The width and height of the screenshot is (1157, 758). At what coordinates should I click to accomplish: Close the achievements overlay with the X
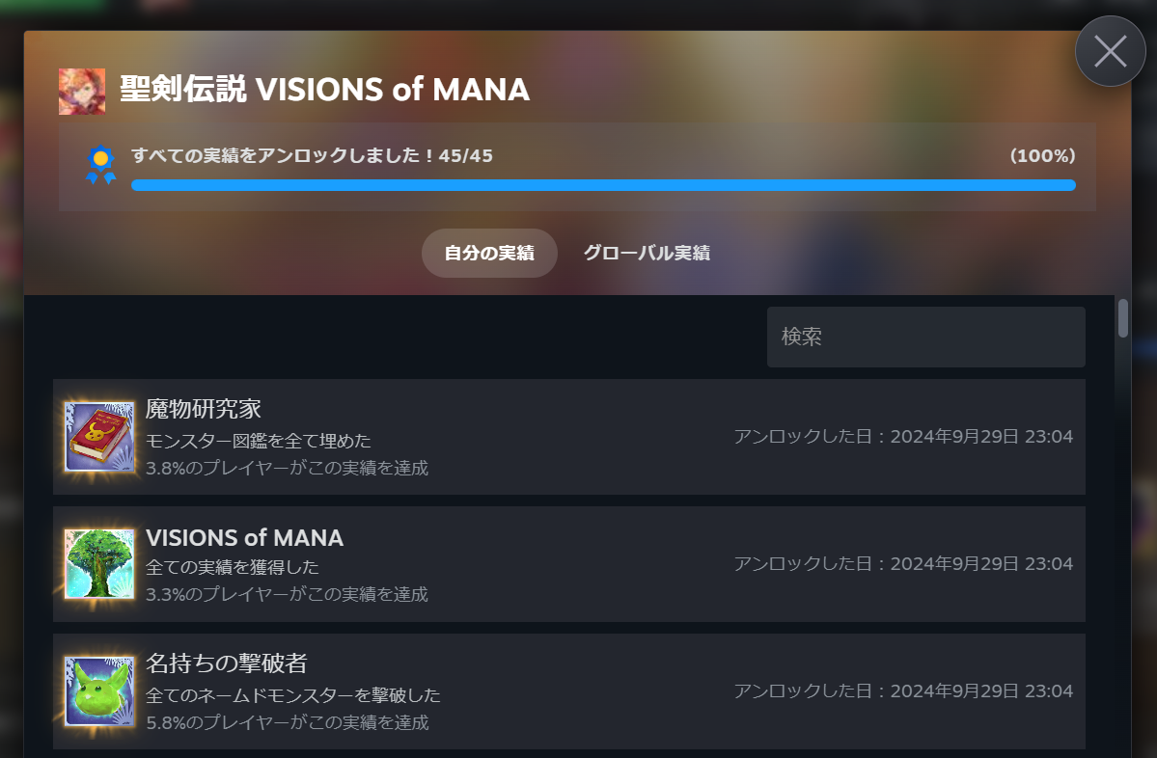1109,49
